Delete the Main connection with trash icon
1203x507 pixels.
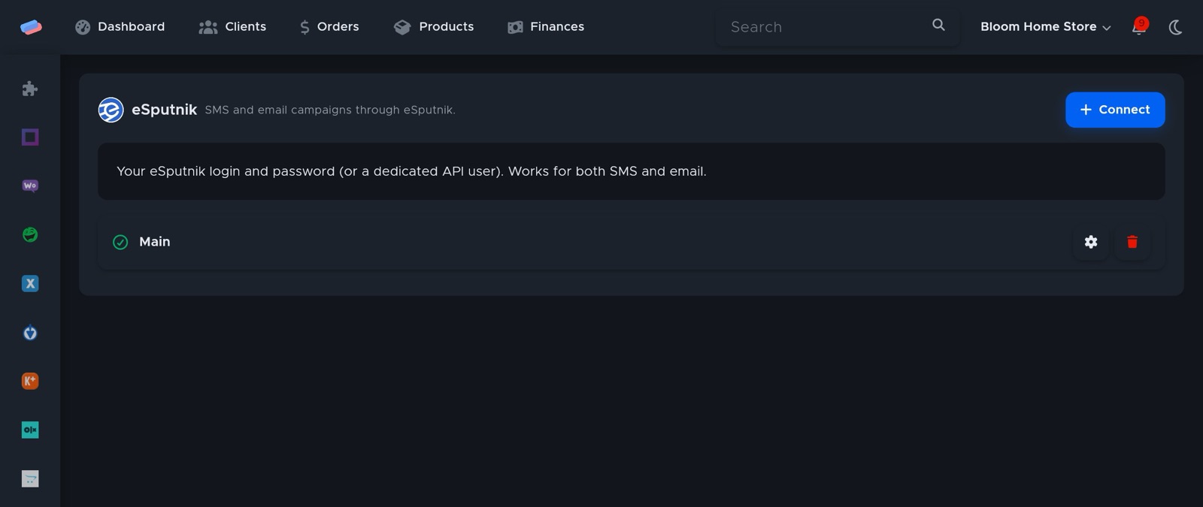pyautogui.click(x=1132, y=242)
